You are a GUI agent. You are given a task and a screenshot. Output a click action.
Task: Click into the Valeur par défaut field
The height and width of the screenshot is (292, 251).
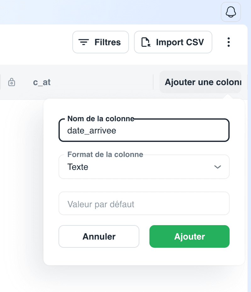click(x=144, y=203)
